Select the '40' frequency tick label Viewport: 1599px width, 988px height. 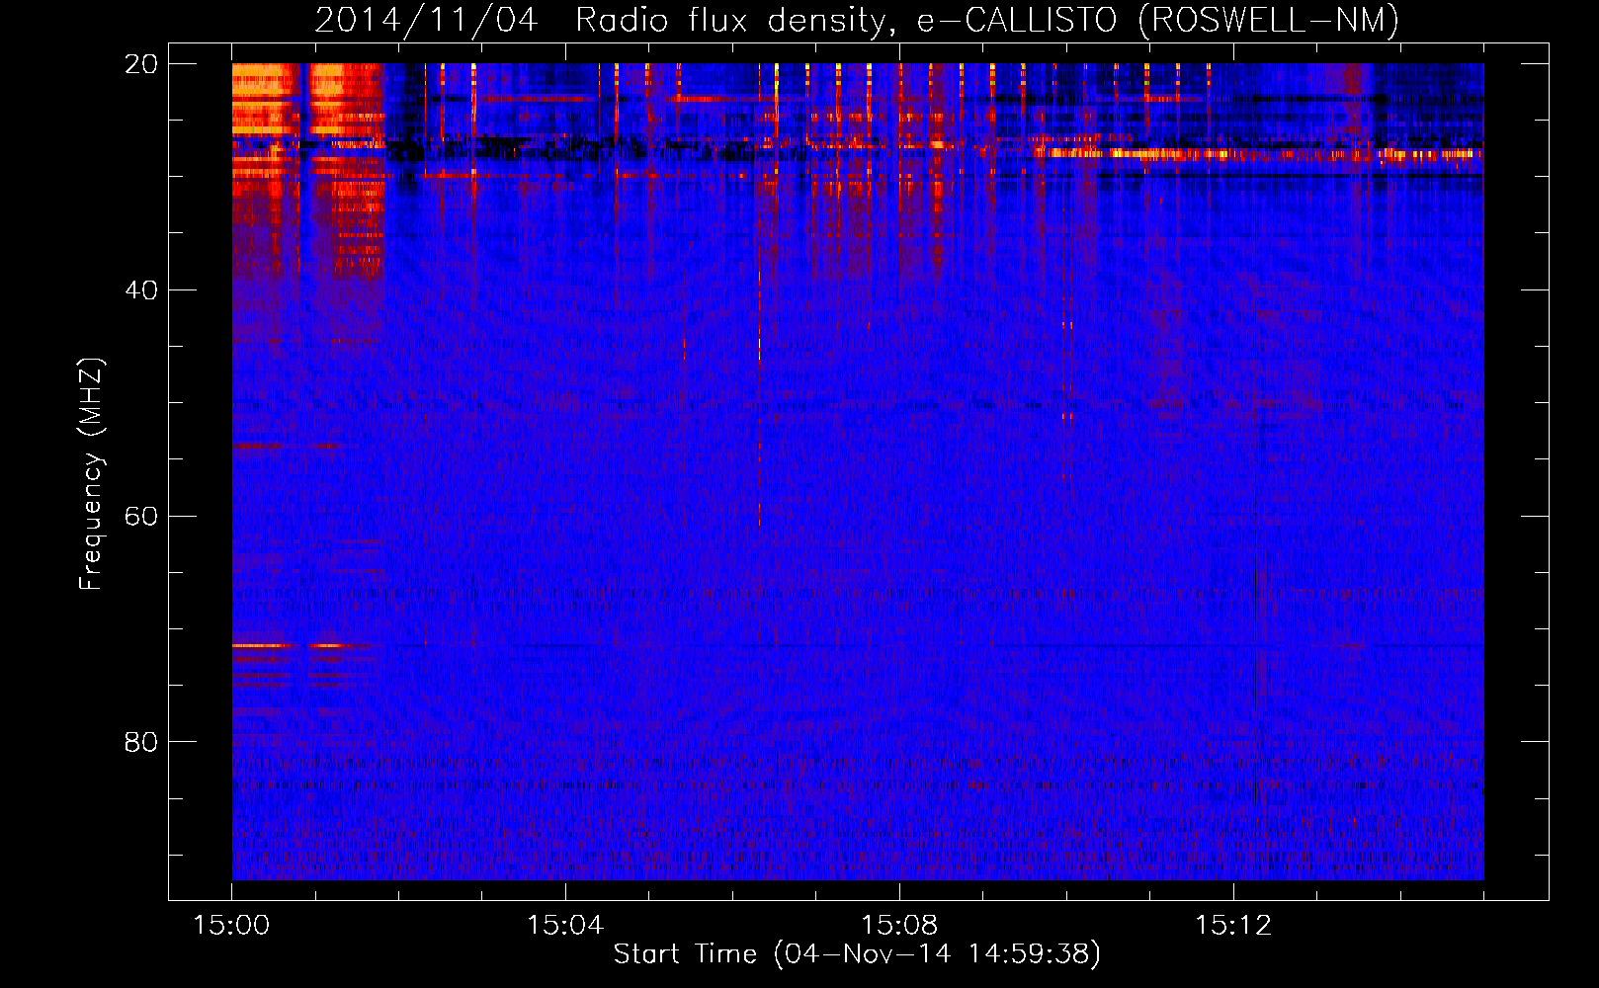pyautogui.click(x=141, y=289)
